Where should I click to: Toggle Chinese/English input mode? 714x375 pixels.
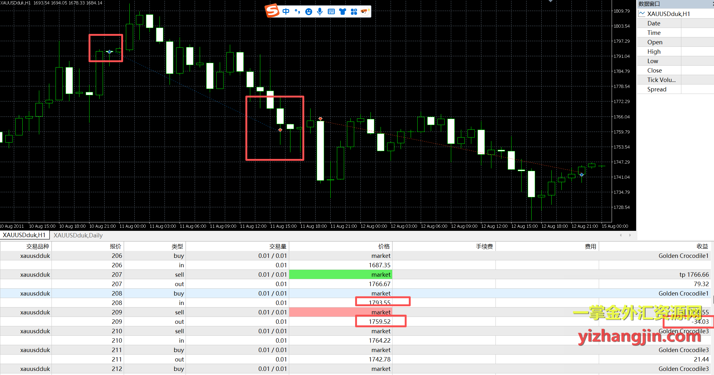pos(286,12)
